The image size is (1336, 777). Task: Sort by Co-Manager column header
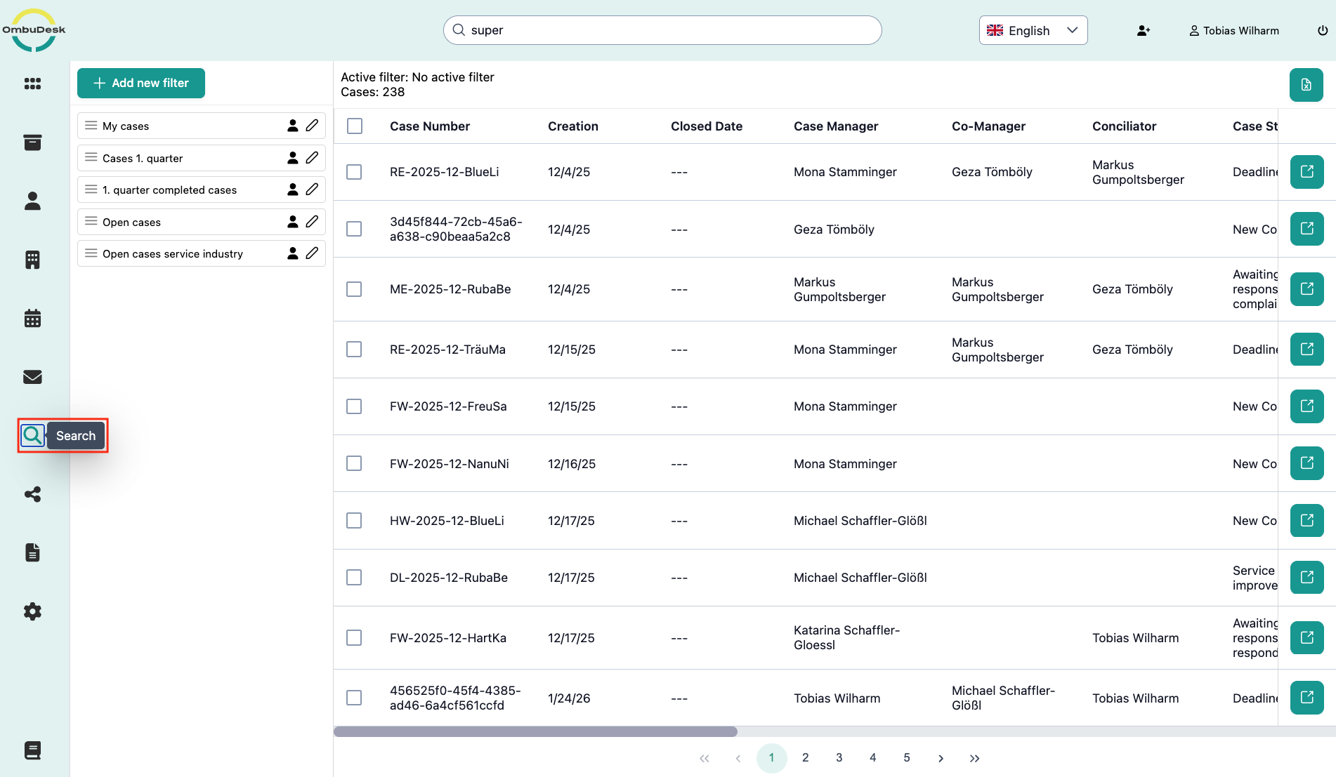click(x=988, y=126)
